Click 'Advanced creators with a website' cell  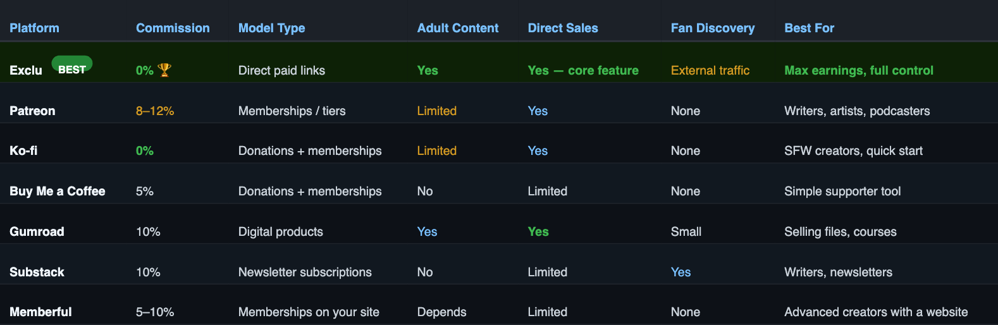point(876,312)
